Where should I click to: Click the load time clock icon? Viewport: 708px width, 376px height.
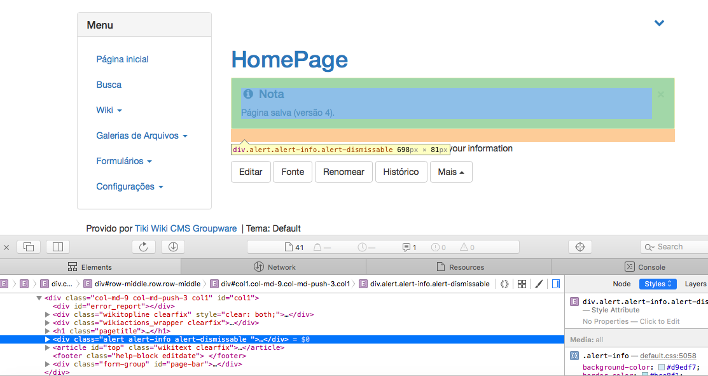point(366,247)
